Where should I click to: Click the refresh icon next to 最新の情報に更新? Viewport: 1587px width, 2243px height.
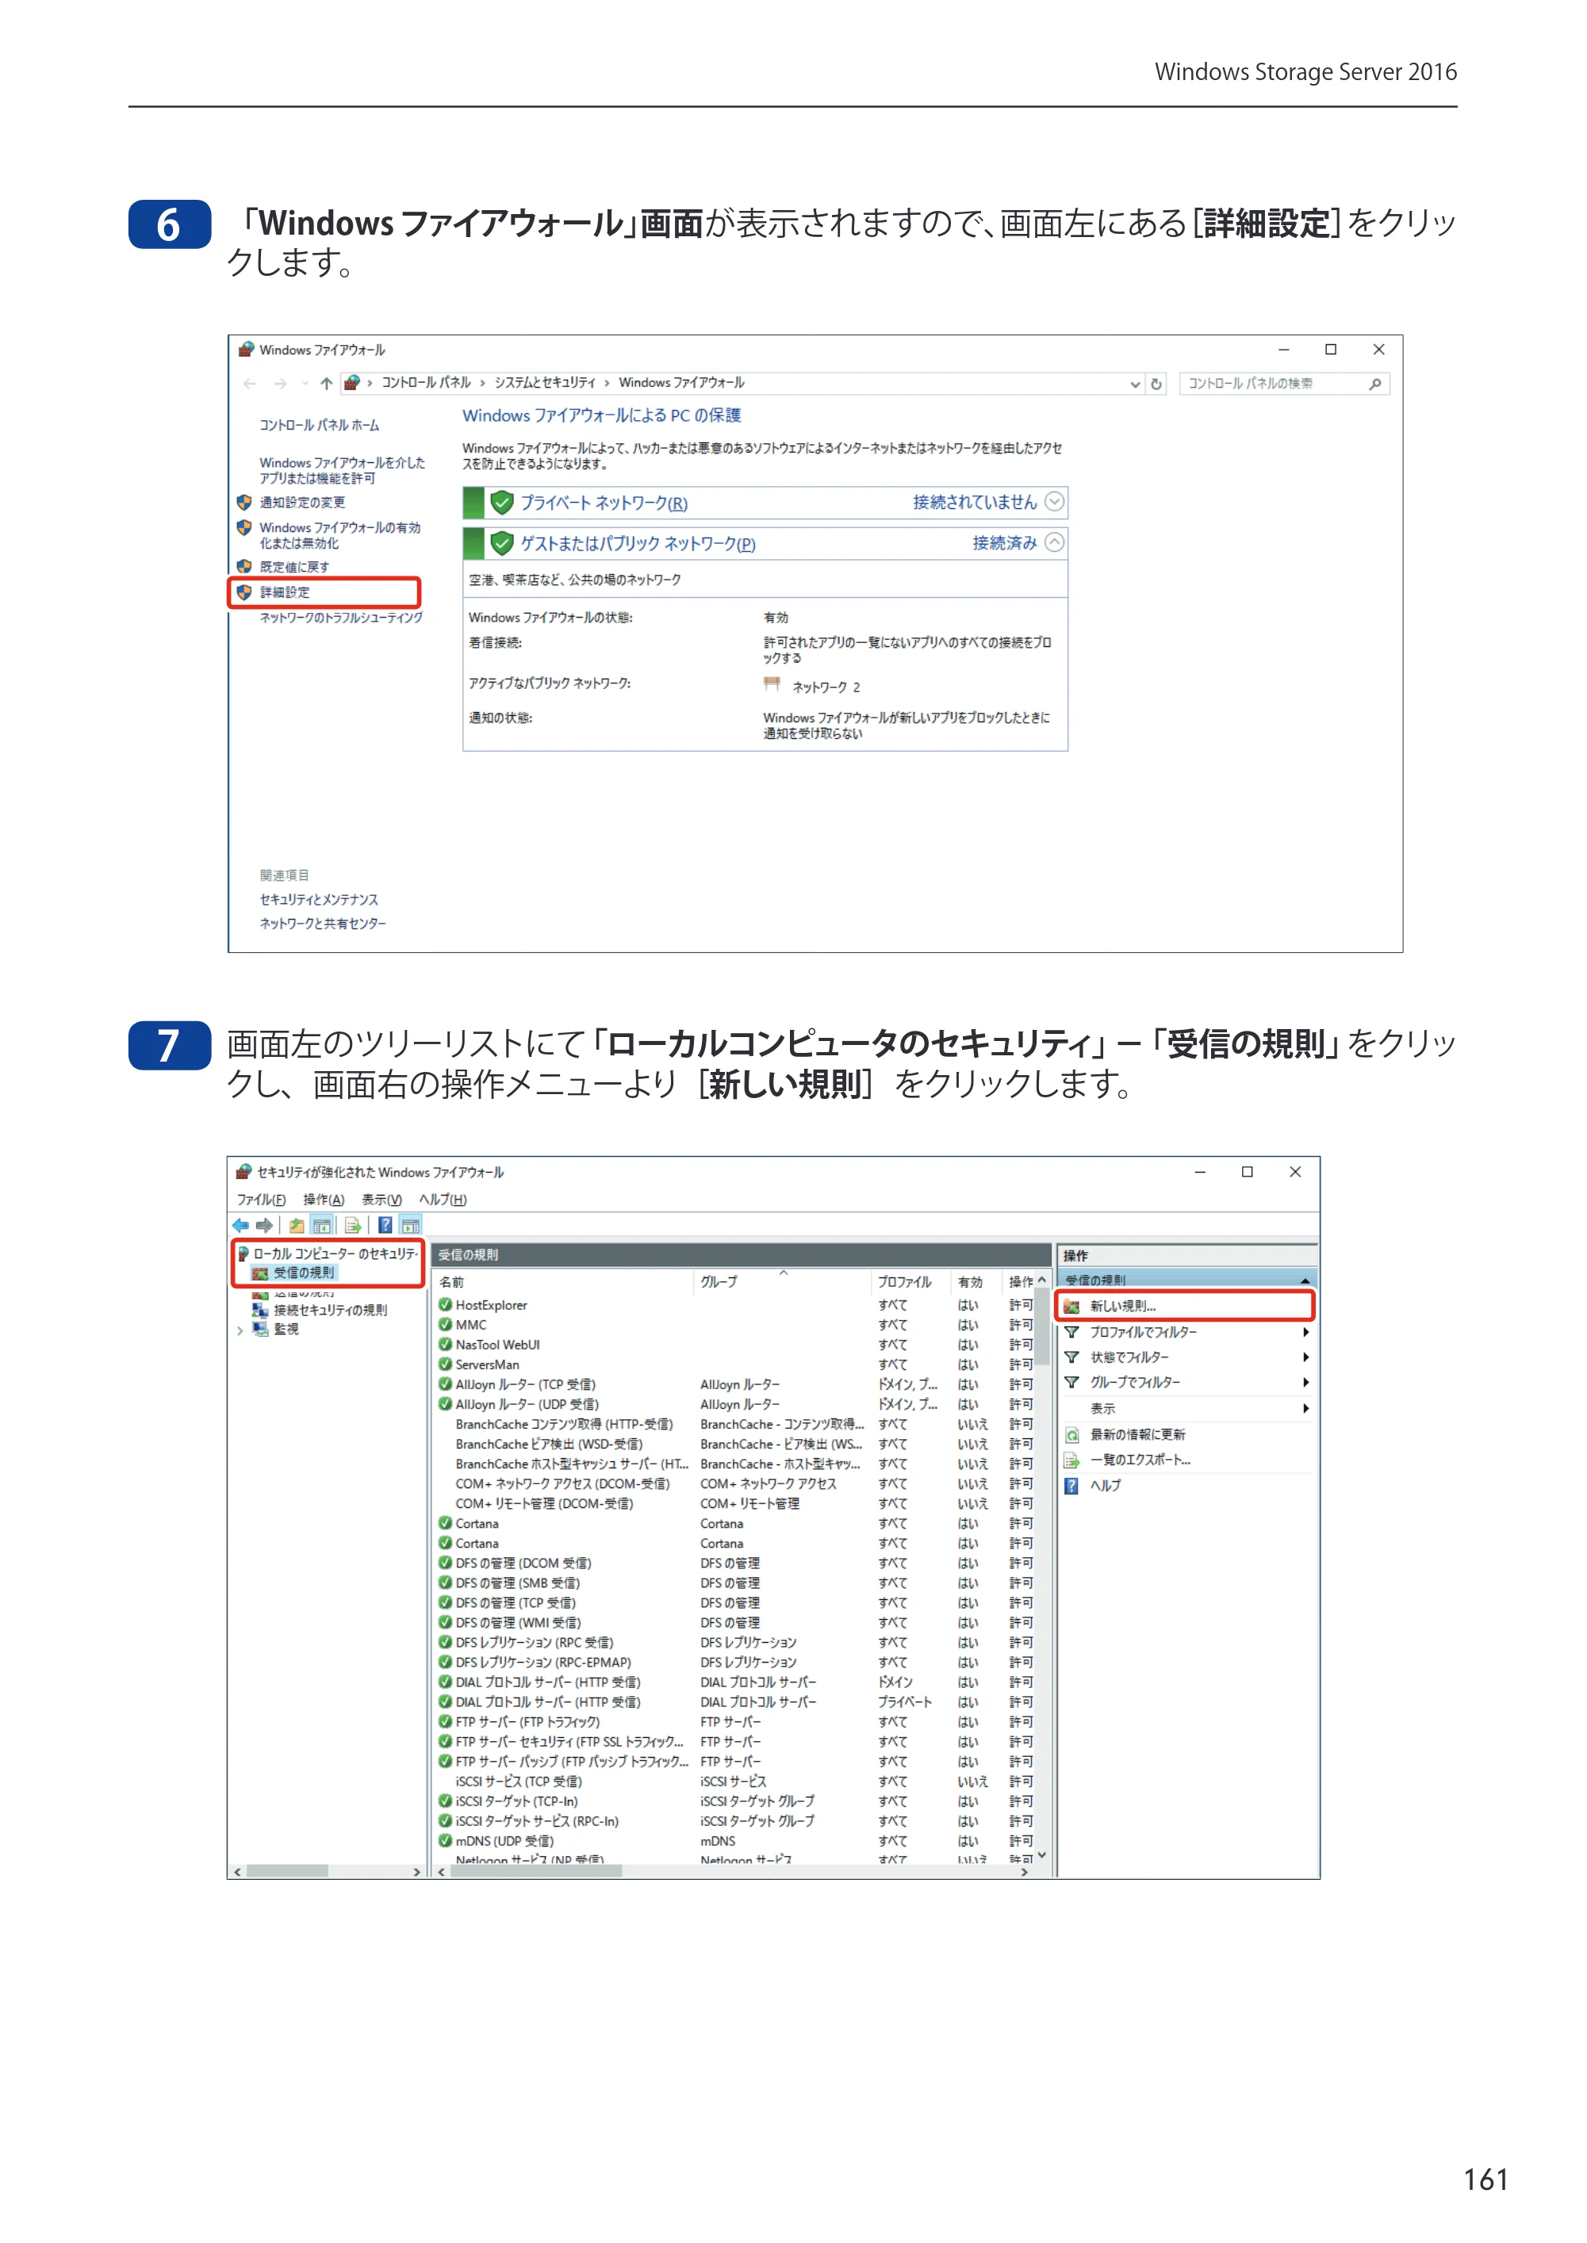[x=1072, y=1435]
